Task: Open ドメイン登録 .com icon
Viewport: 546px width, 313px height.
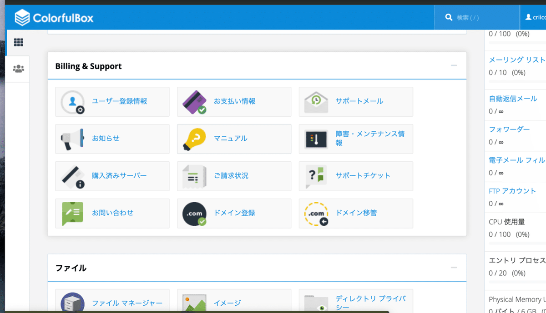Action: pyautogui.click(x=195, y=213)
